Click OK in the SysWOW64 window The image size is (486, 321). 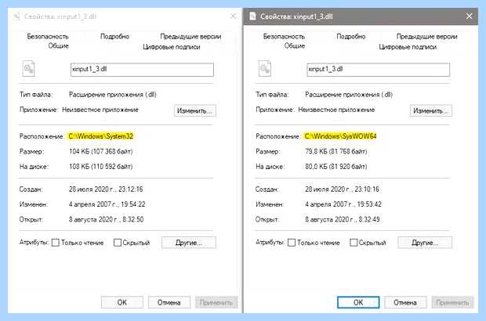(x=358, y=302)
